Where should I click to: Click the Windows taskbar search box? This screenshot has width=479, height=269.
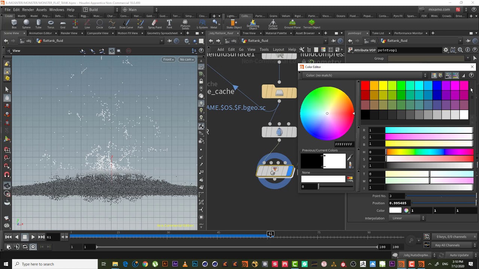56,264
